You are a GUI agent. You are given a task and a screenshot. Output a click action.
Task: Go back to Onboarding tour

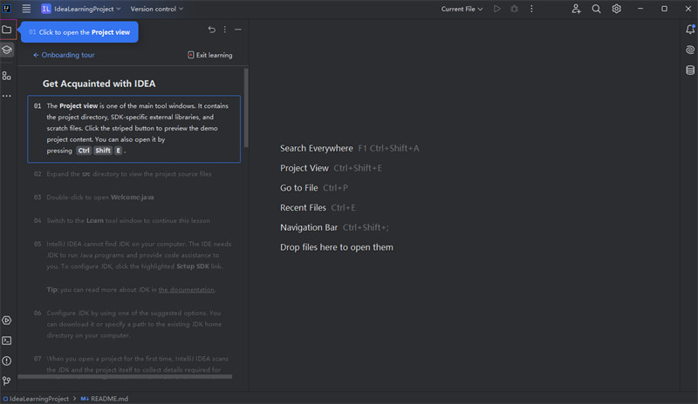point(64,55)
